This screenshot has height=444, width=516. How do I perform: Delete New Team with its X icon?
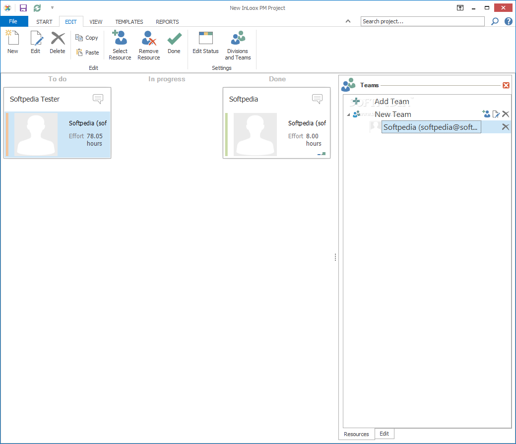[506, 114]
